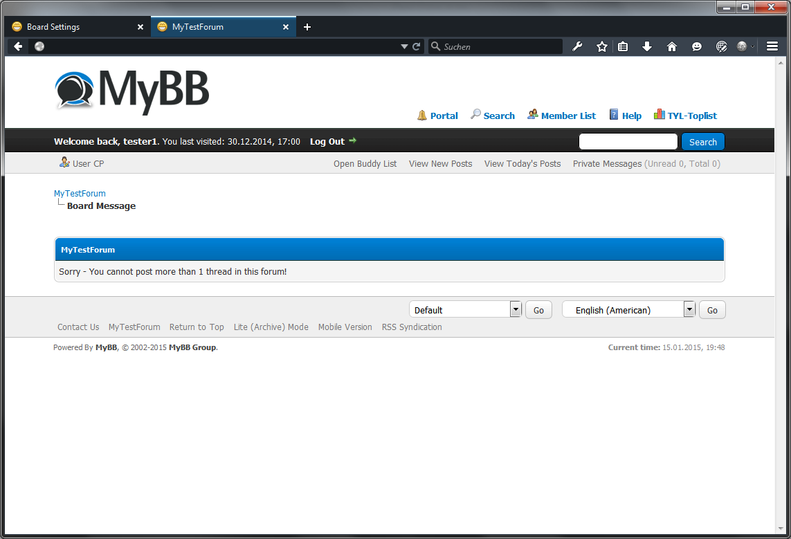Expand the Default theme dropdown

[515, 309]
